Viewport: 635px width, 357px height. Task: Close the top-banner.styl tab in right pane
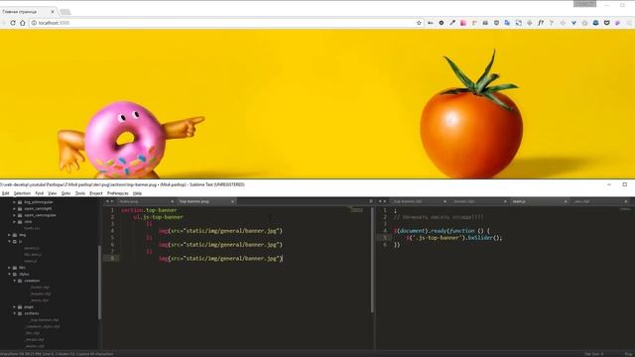(444, 201)
